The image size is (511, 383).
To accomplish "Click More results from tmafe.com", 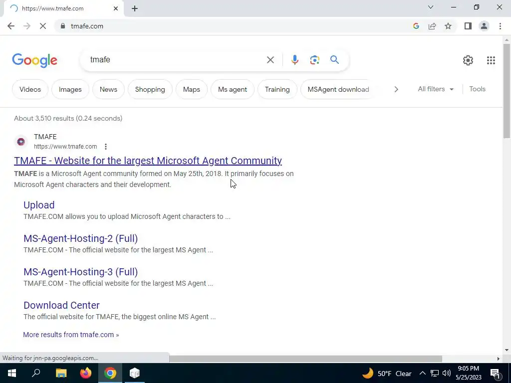I will tap(71, 335).
